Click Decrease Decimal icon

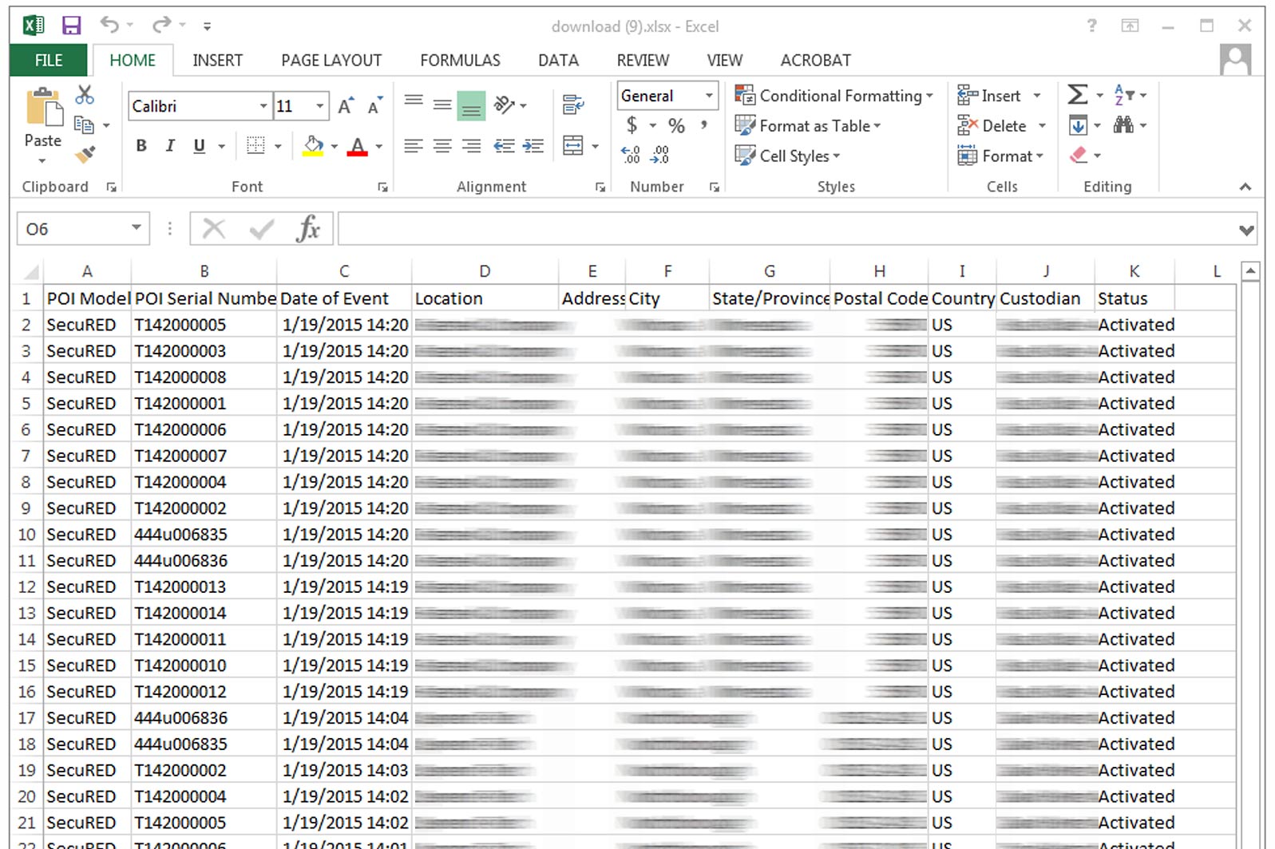pos(659,155)
